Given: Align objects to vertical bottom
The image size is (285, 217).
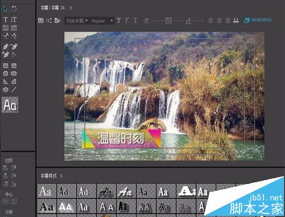Looking at the screenshot, I should point(14,184).
